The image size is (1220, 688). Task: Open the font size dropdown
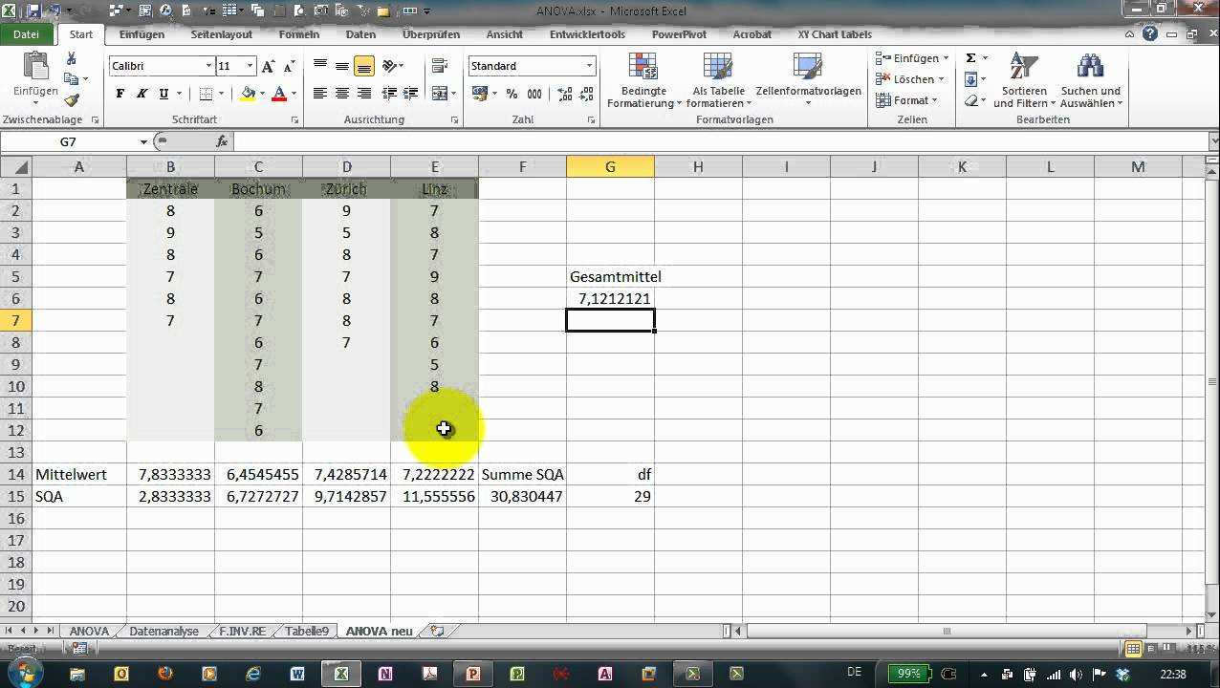click(251, 66)
